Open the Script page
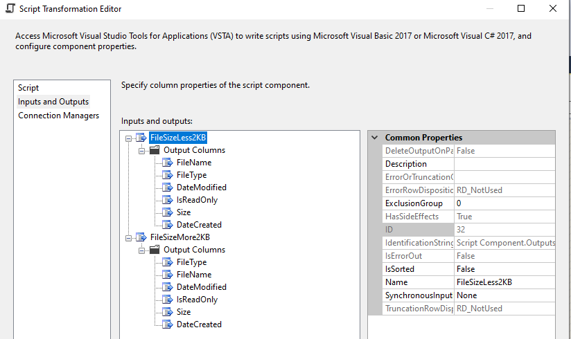Screen dimensions: 571x339 tap(28, 88)
